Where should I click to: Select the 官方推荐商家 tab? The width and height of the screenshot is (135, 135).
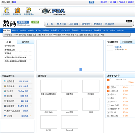click(113, 42)
